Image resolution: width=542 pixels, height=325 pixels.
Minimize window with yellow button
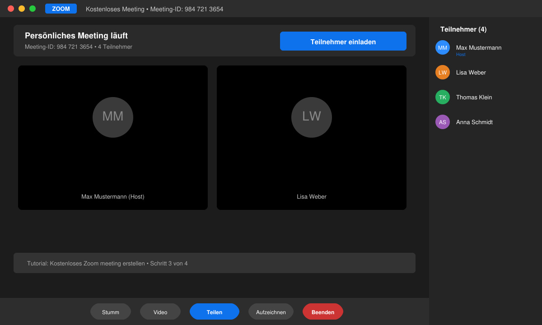pos(22,9)
